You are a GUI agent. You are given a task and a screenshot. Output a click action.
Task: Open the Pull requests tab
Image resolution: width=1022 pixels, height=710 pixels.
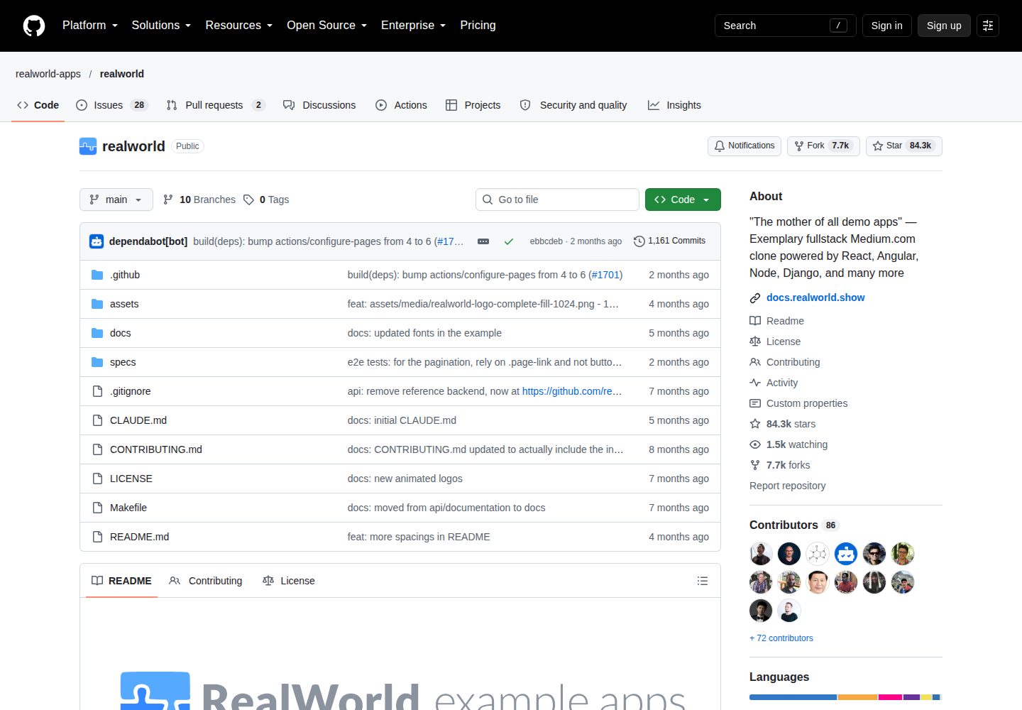pyautogui.click(x=216, y=105)
